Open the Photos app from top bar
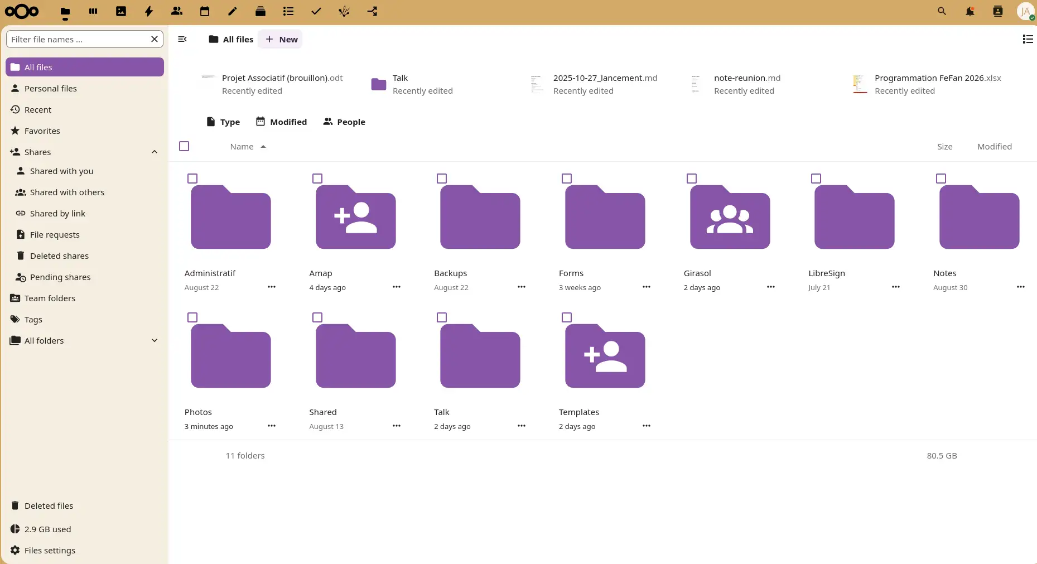 [x=121, y=11]
